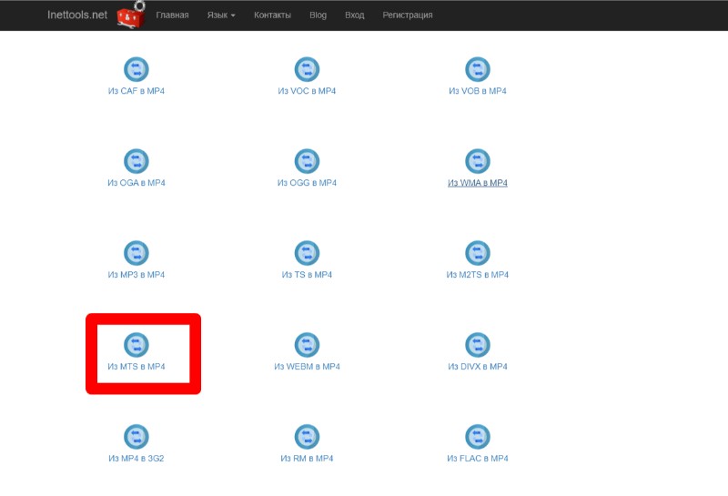Open the 'Из RM в MP4' link
The width and height of the screenshot is (728, 496).
coord(307,459)
